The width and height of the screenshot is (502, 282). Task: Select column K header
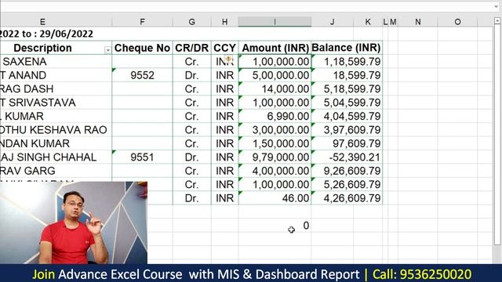click(x=368, y=22)
